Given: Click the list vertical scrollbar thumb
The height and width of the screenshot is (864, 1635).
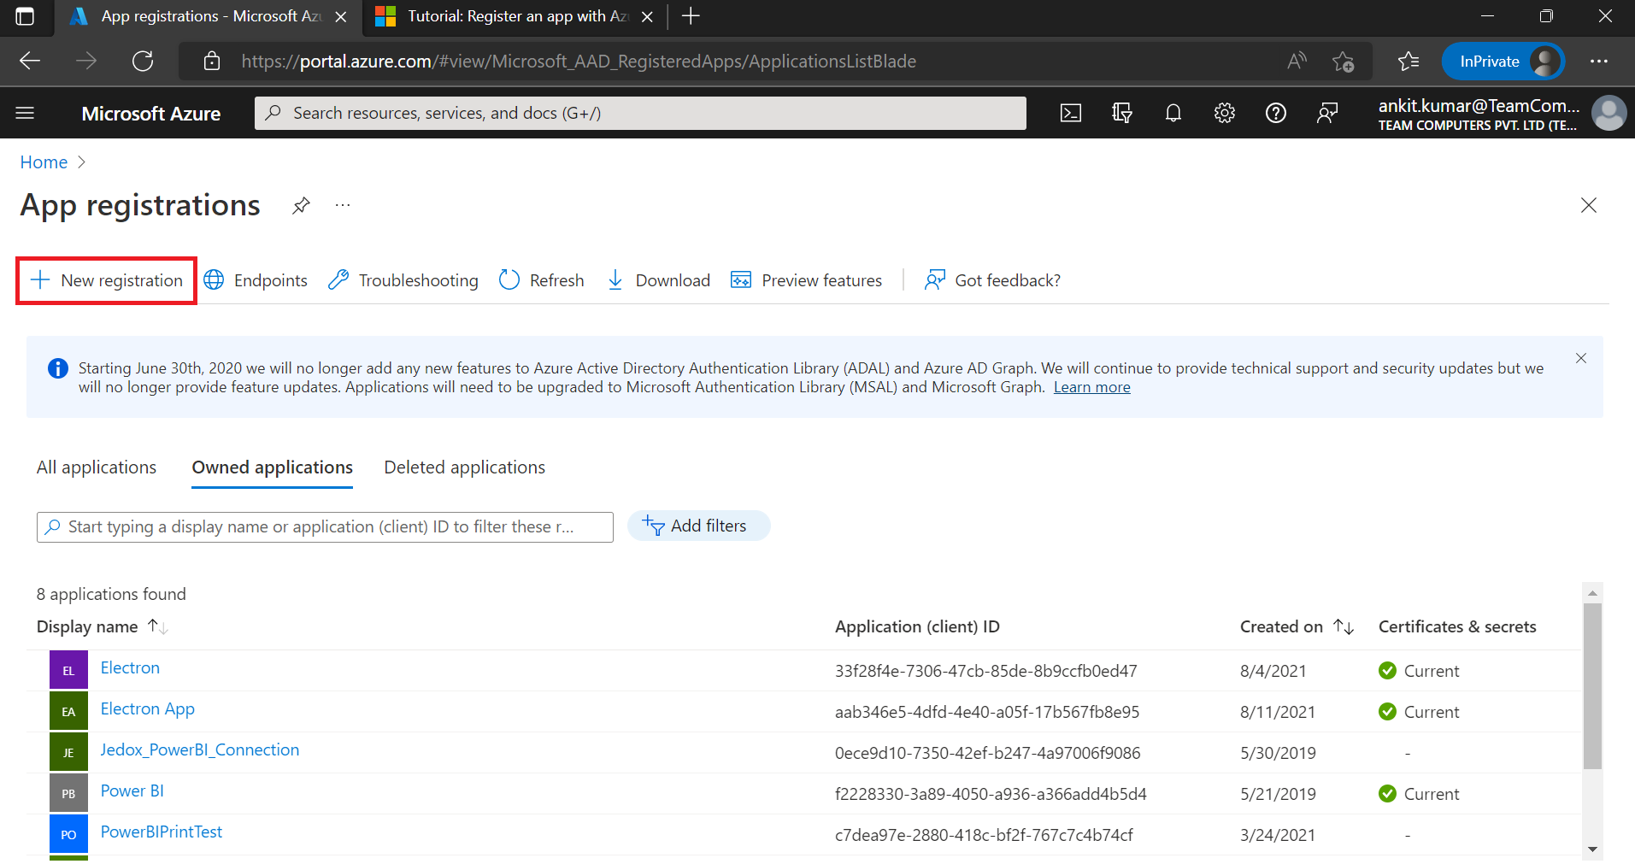Looking at the screenshot, I should (x=1592, y=686).
